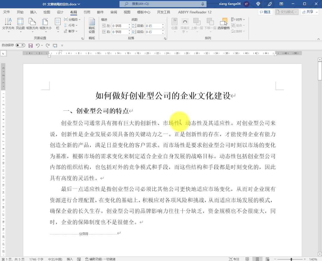Toggle the 自动保存 autosave switch

pos(20,45)
